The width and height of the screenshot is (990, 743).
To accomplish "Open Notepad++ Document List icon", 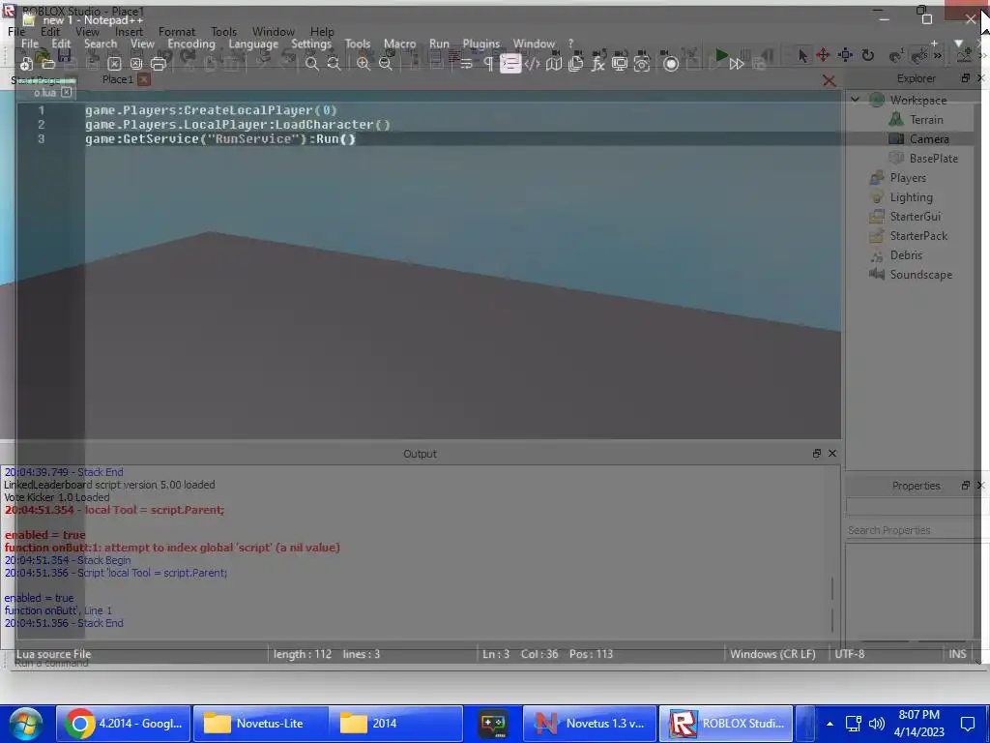I will click(x=576, y=64).
